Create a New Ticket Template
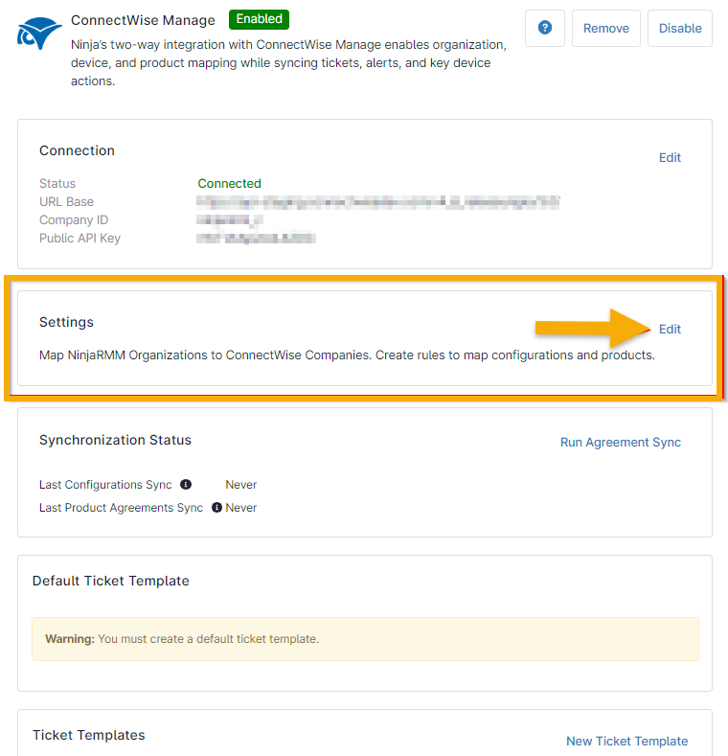 point(626,741)
